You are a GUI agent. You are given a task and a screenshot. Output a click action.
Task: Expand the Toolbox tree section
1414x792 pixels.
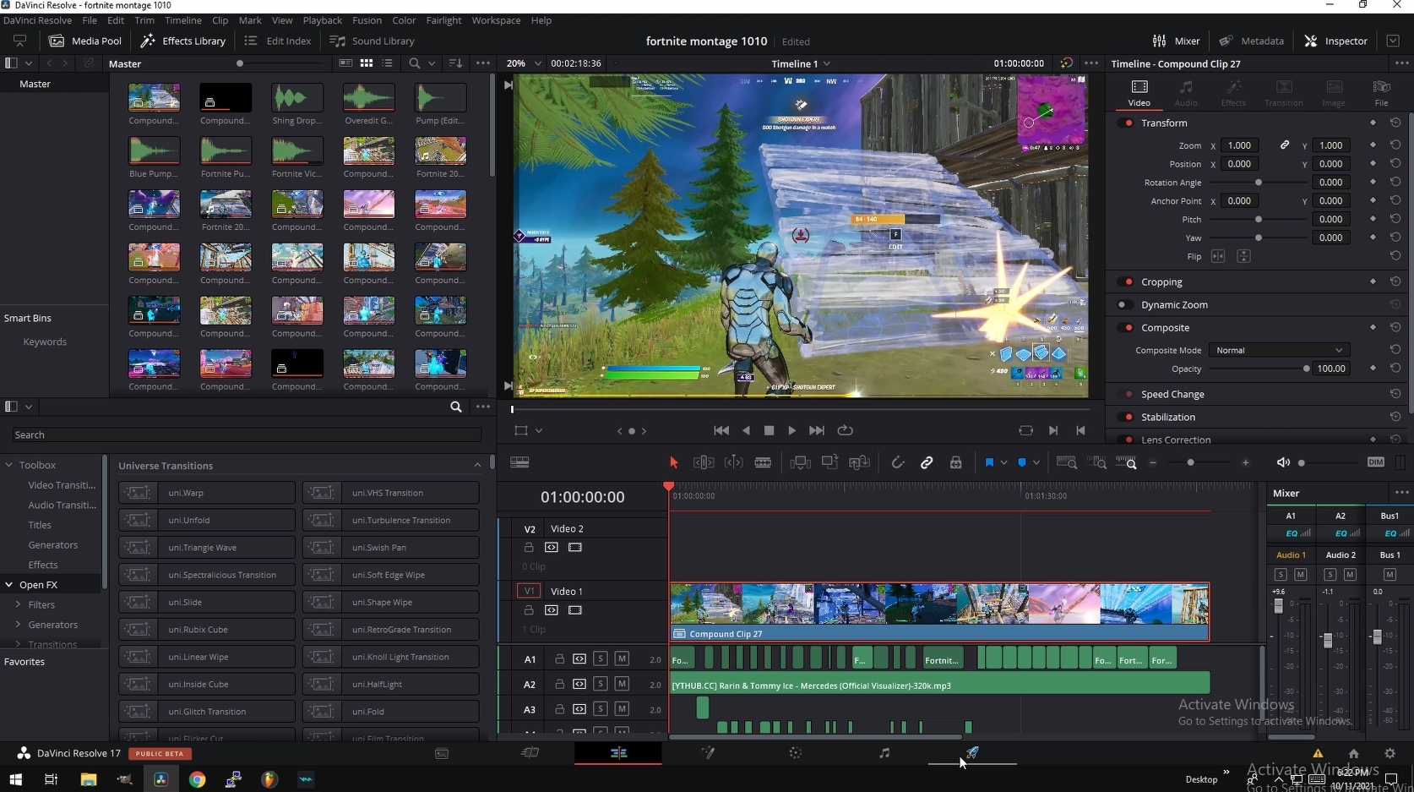[9, 465]
